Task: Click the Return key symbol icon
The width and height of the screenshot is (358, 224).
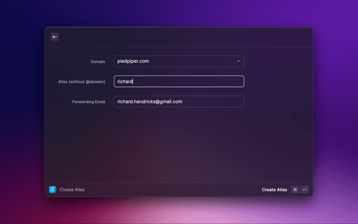Action: tap(304, 189)
